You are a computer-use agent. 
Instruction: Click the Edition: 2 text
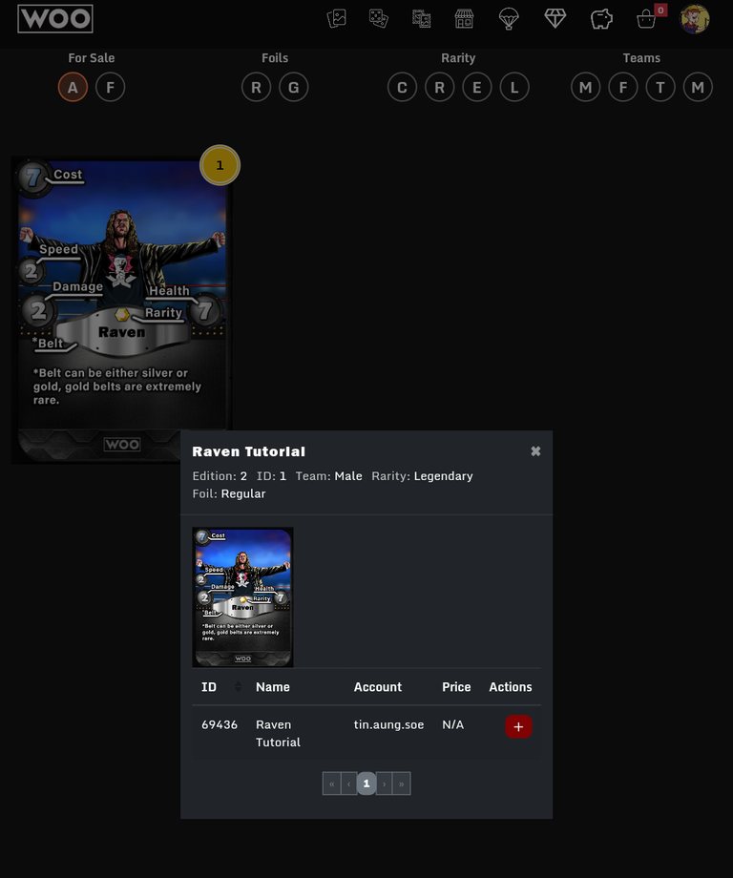(x=220, y=476)
